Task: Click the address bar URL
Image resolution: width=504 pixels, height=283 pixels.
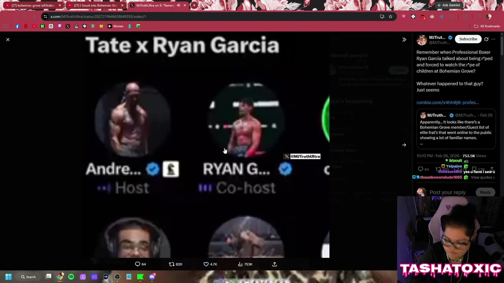Action: (x=98, y=17)
